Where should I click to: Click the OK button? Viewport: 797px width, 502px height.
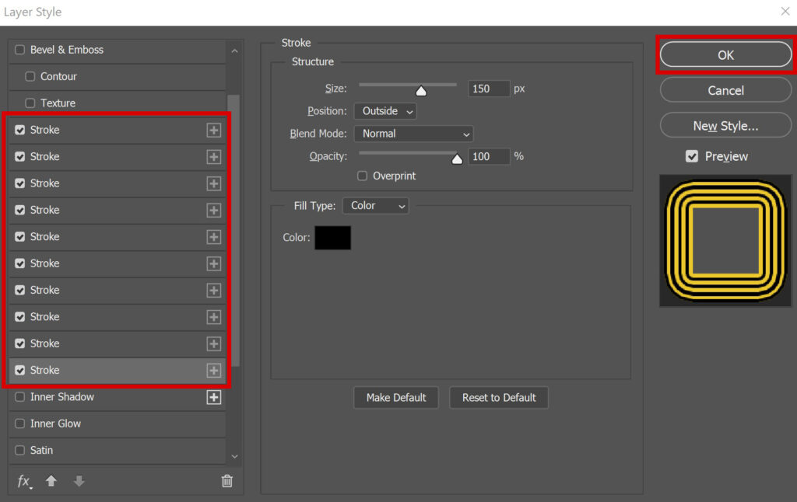point(726,55)
